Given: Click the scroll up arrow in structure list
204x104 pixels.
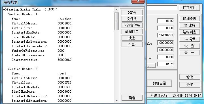Looking at the screenshot, I should click(117, 10).
